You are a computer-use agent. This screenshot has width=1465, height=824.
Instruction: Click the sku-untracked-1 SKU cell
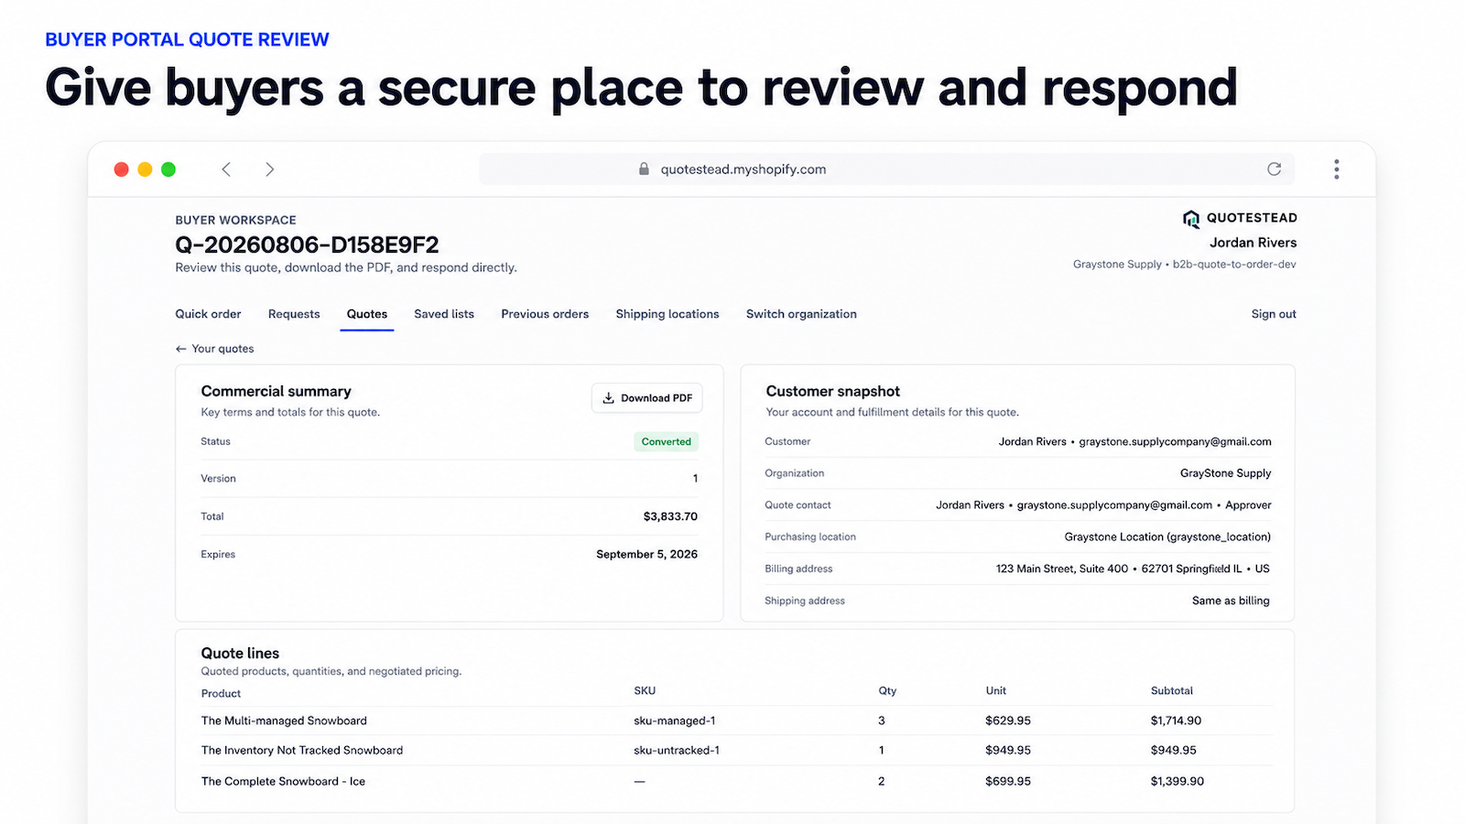[677, 751]
